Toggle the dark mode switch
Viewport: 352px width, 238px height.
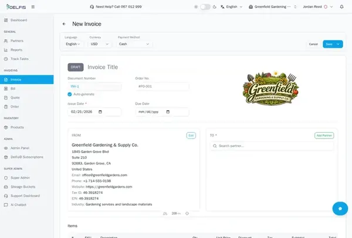[x=205, y=6]
